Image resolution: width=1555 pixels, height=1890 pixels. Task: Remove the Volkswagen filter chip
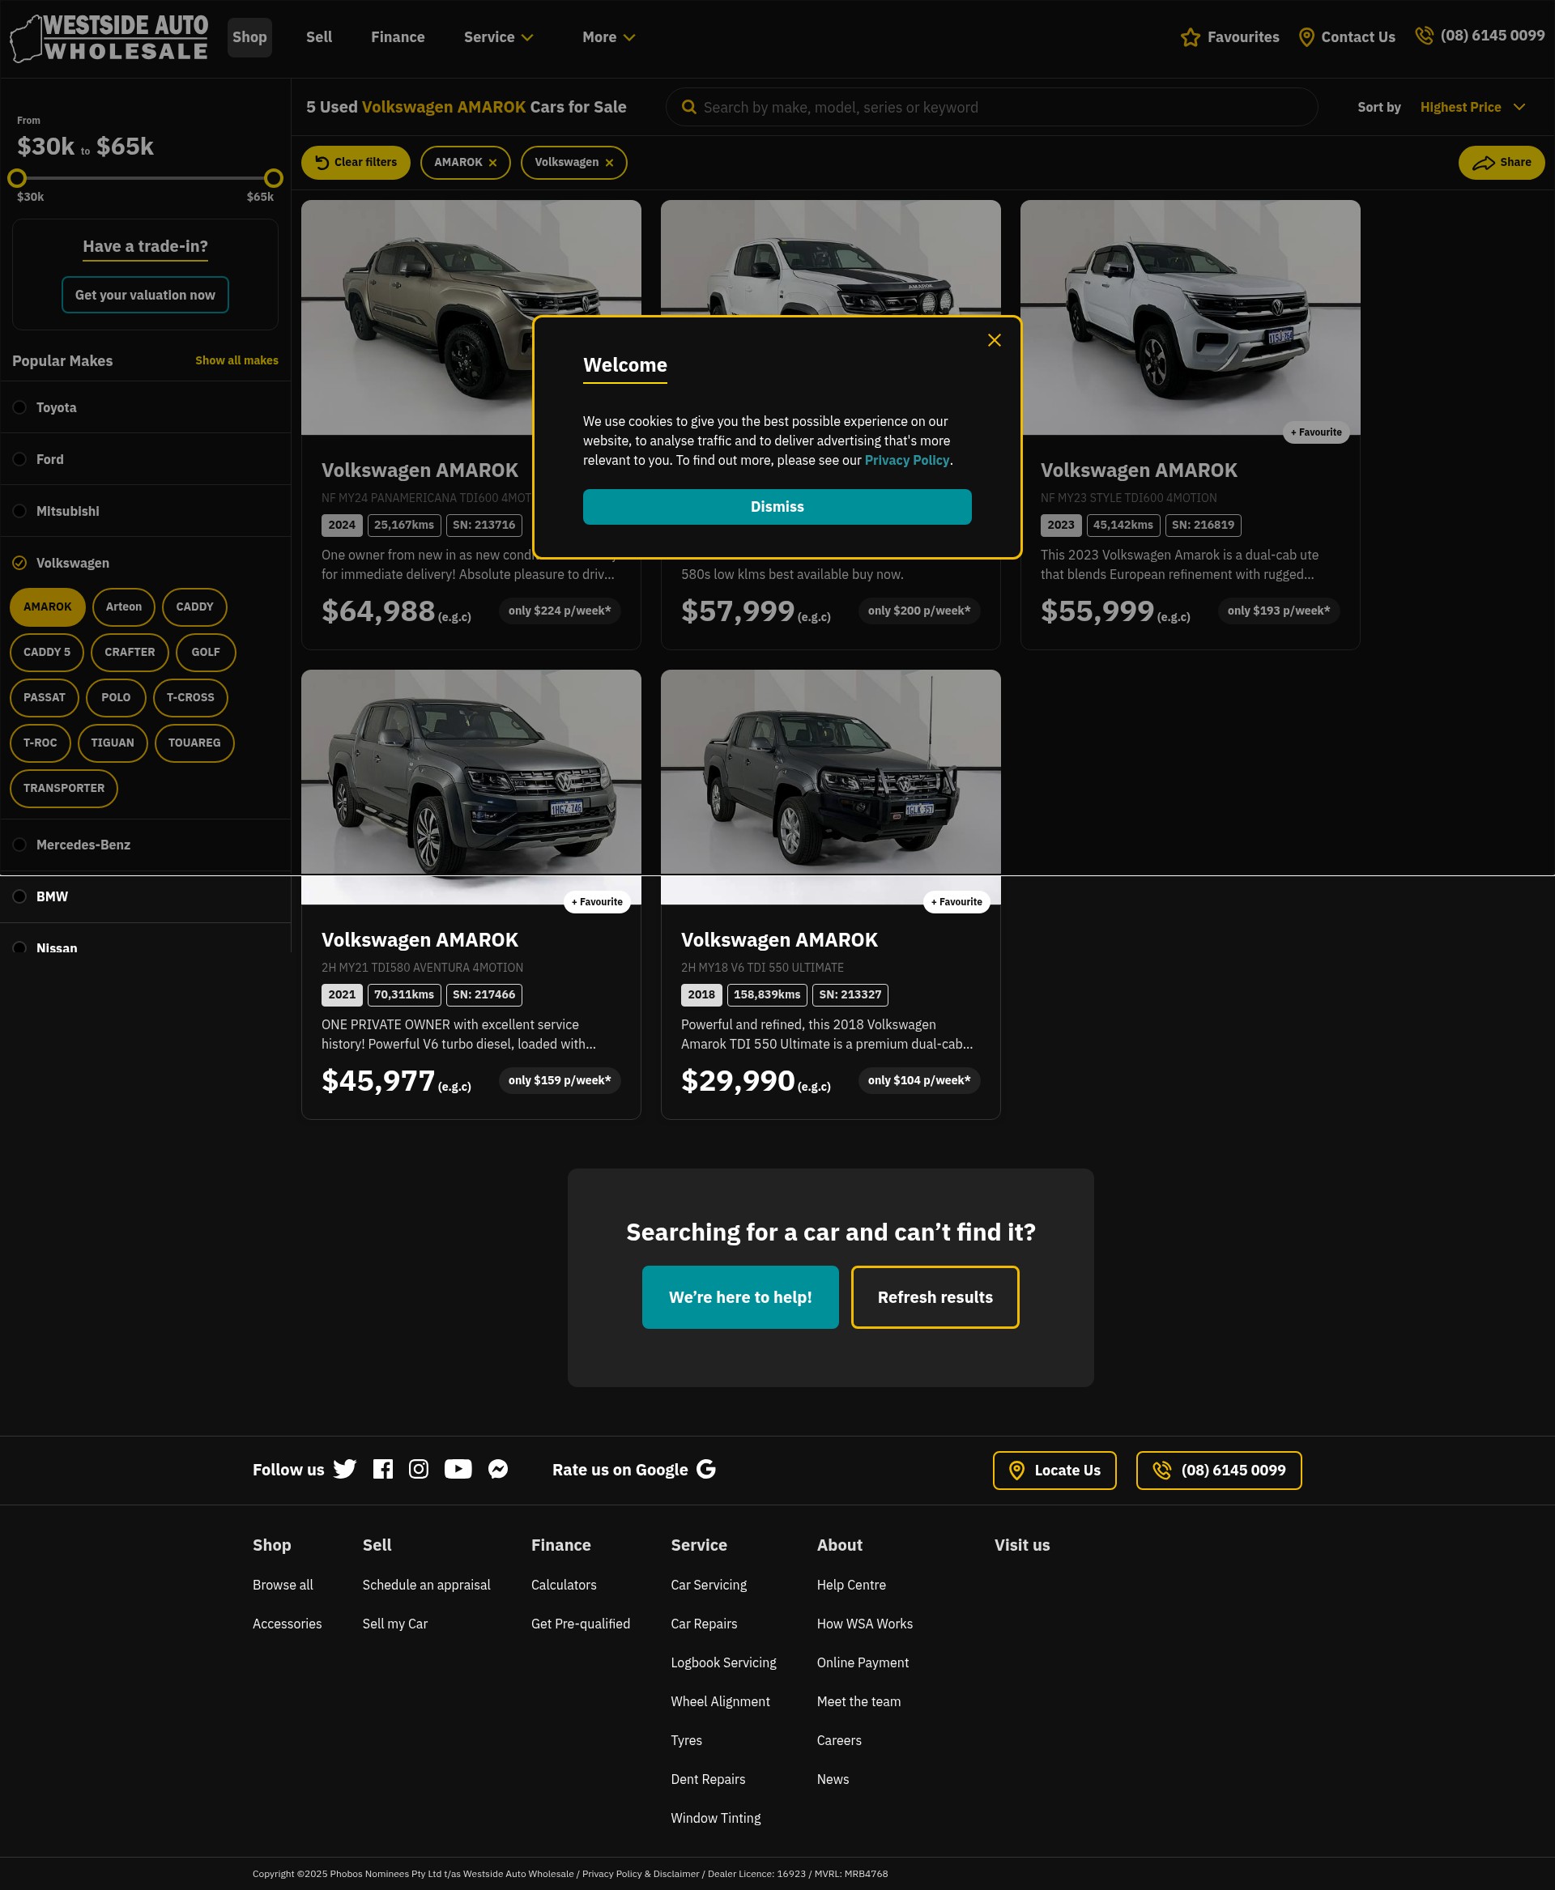[x=609, y=163]
